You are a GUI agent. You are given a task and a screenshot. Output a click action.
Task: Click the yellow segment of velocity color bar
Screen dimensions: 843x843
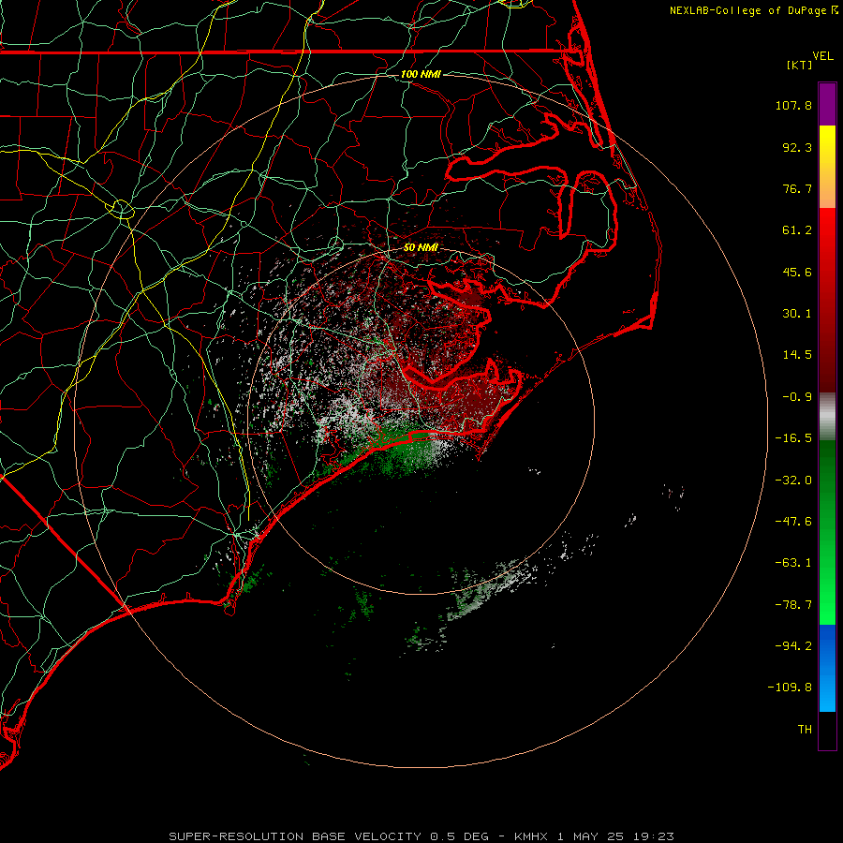tap(827, 167)
